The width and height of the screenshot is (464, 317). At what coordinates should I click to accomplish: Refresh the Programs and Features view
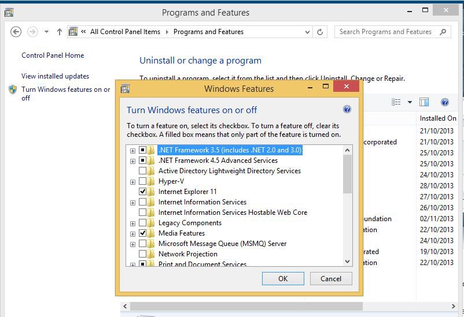point(320,32)
